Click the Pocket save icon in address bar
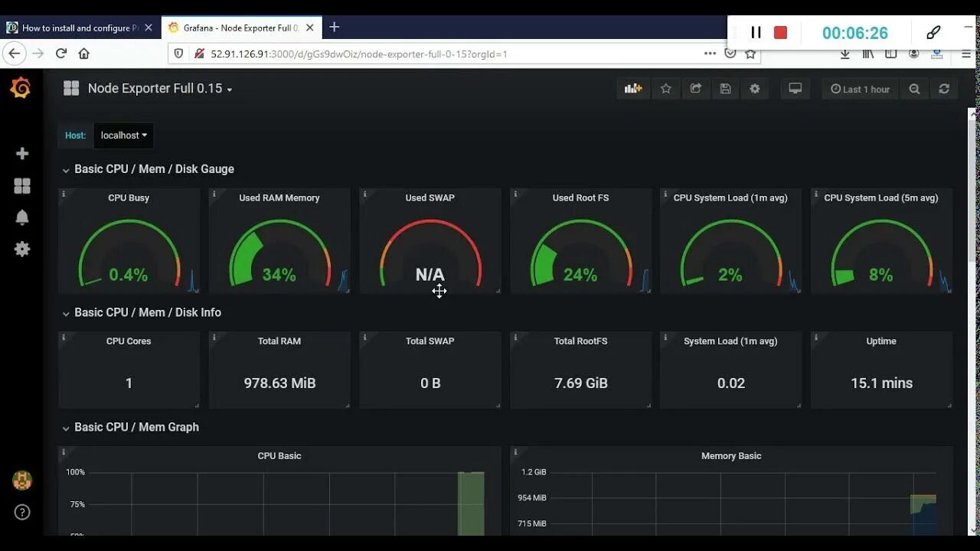Screen dimensions: 980x551 pos(730,54)
